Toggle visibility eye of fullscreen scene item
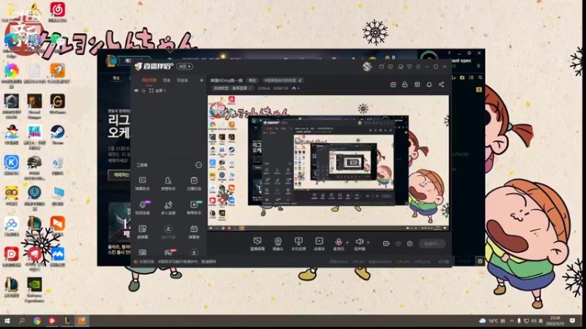Image resolution: width=586 pixels, height=329 pixels. [136, 91]
